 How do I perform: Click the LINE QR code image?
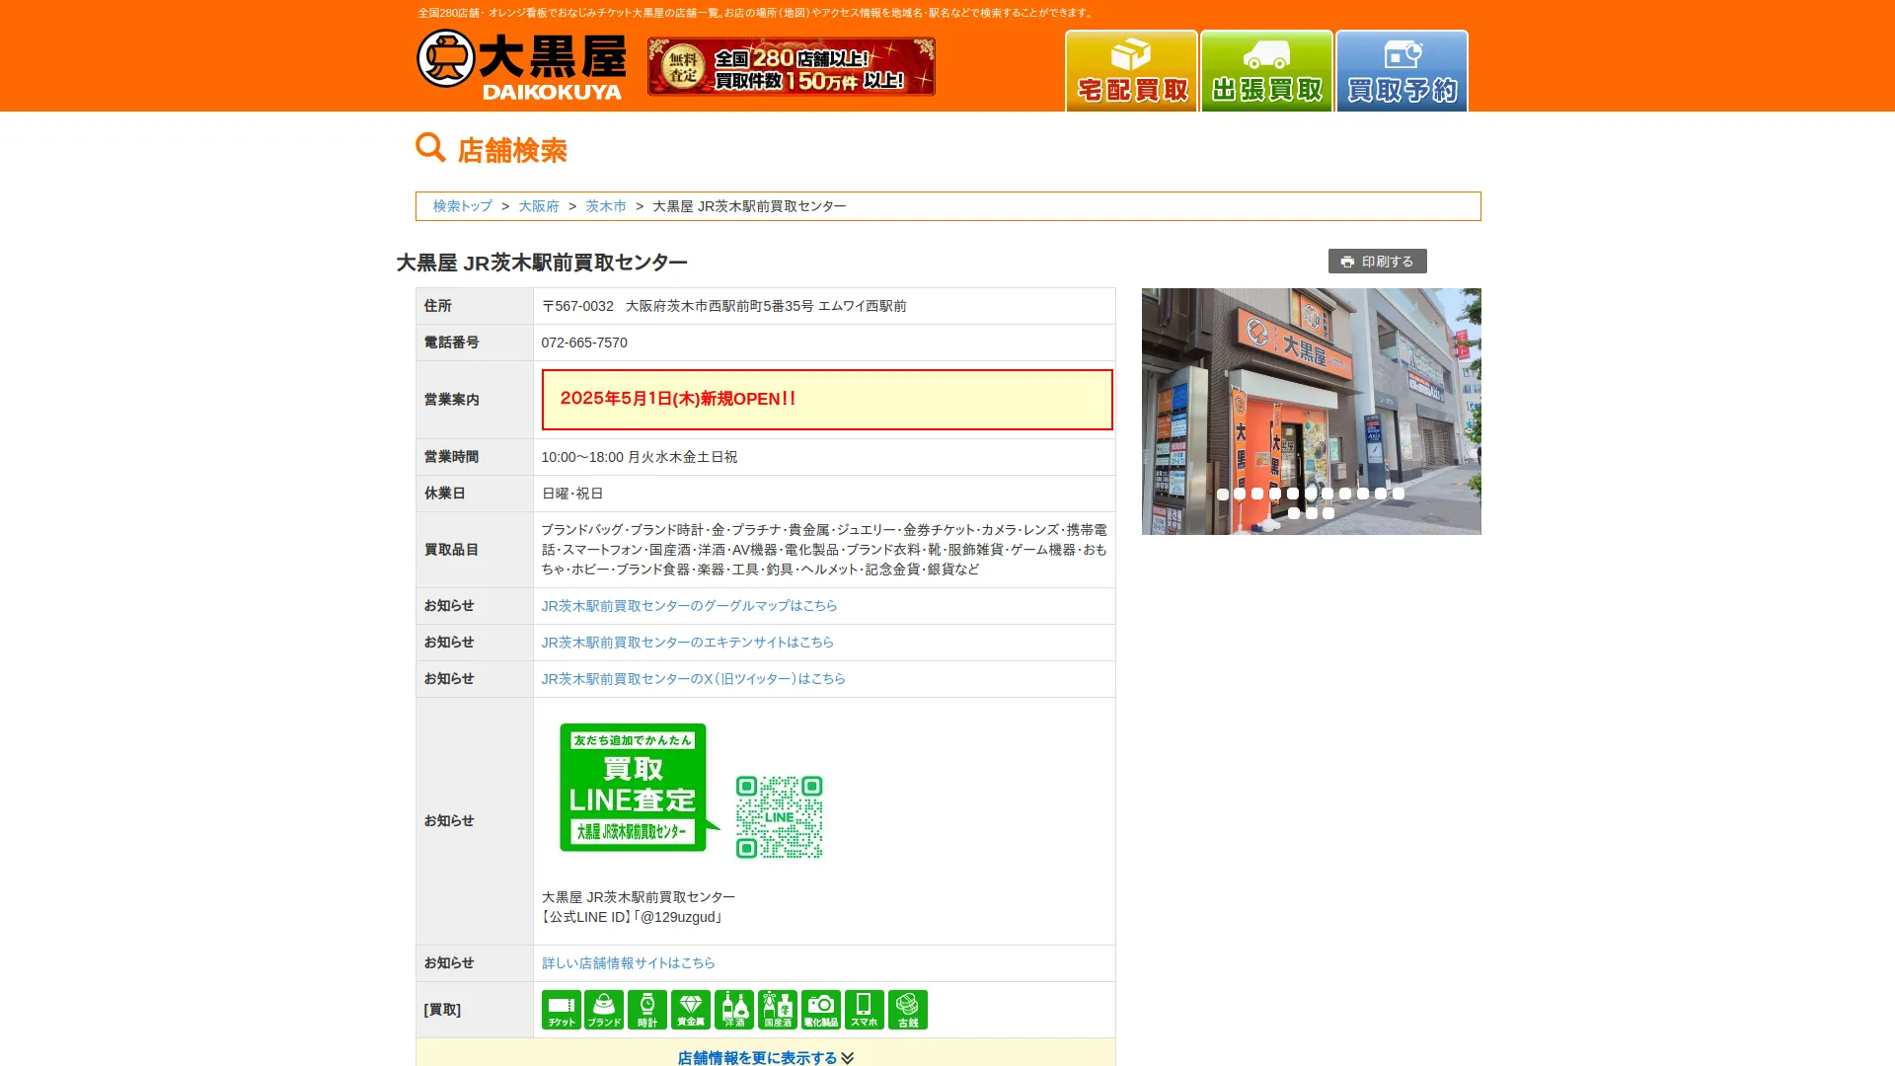[780, 817]
